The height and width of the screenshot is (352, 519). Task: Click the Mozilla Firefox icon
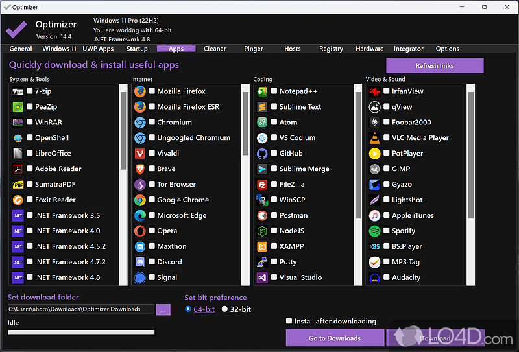(x=140, y=91)
